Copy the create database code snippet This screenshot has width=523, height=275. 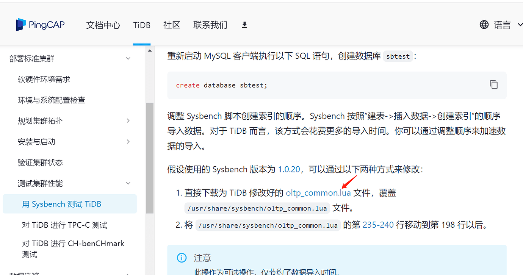coord(493,84)
